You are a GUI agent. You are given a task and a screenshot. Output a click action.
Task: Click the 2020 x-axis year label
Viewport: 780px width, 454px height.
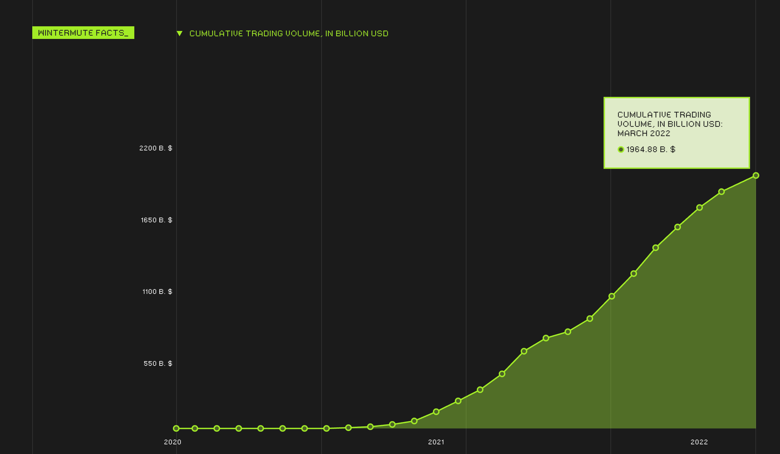pyautogui.click(x=173, y=442)
